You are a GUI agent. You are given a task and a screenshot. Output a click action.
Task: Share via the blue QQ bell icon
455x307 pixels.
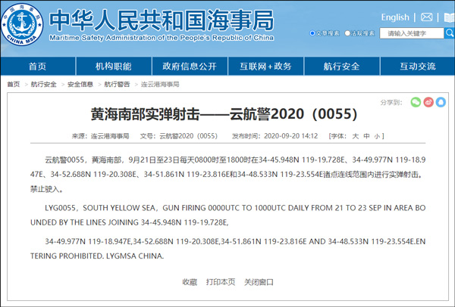click(441, 102)
